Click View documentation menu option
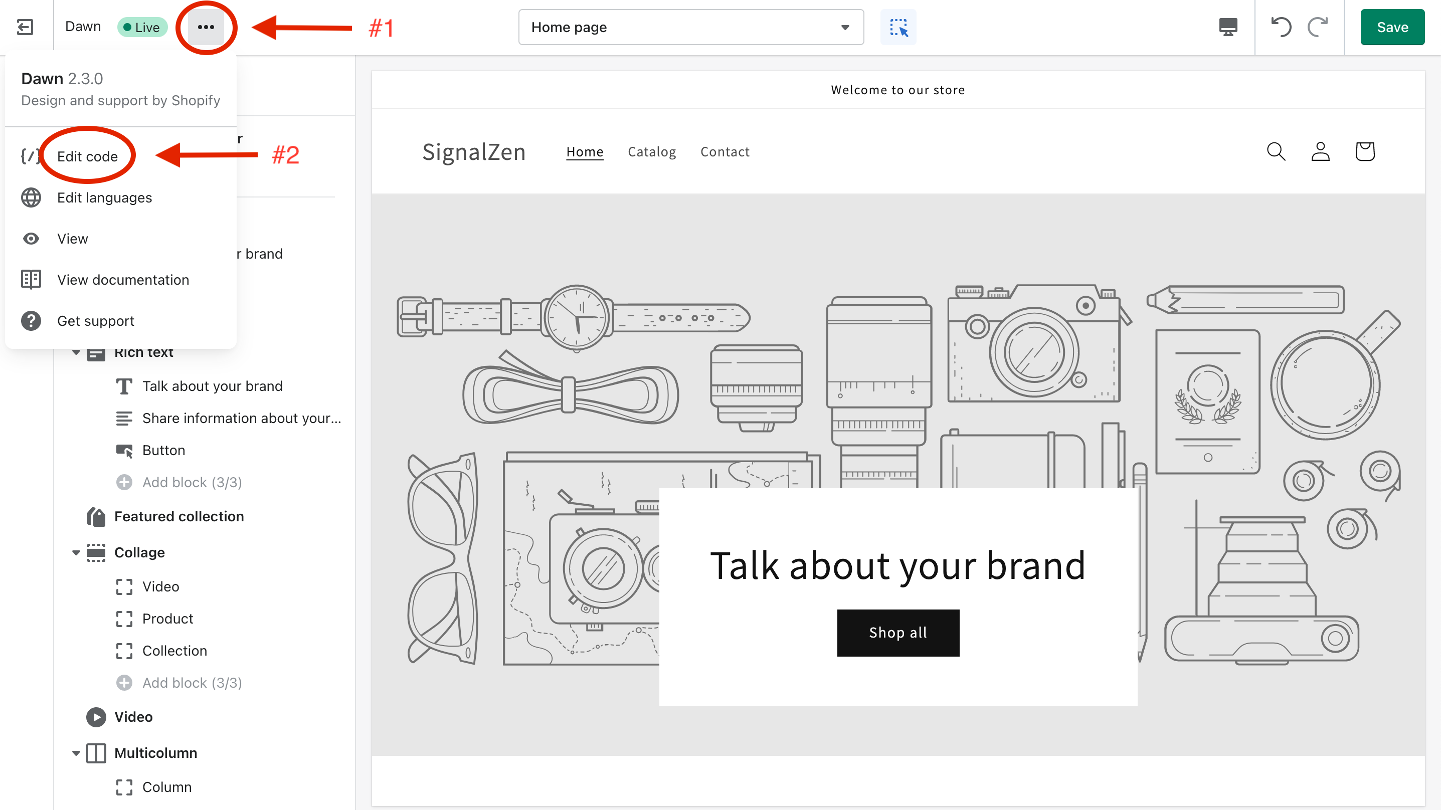1441x810 pixels. point(123,280)
